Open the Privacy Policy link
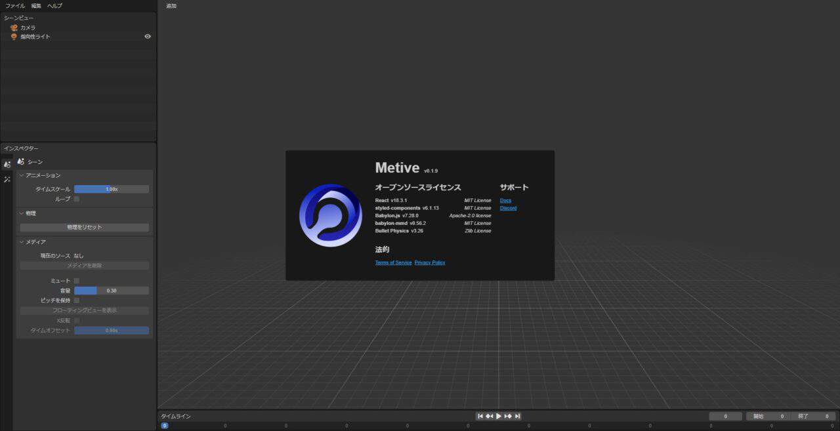Image resolution: width=840 pixels, height=431 pixels. [430, 262]
